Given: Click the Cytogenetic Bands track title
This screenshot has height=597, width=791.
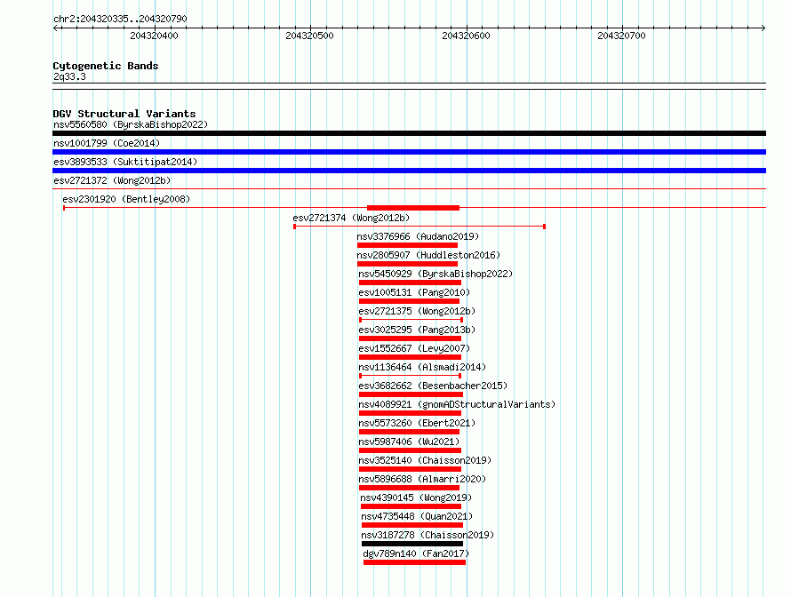Looking at the screenshot, I should pyautogui.click(x=106, y=66).
